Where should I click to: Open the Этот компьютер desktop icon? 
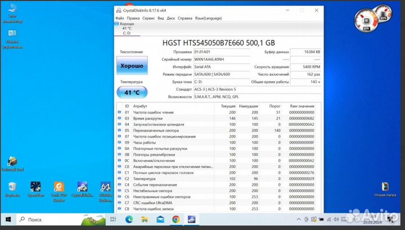click(12, 13)
